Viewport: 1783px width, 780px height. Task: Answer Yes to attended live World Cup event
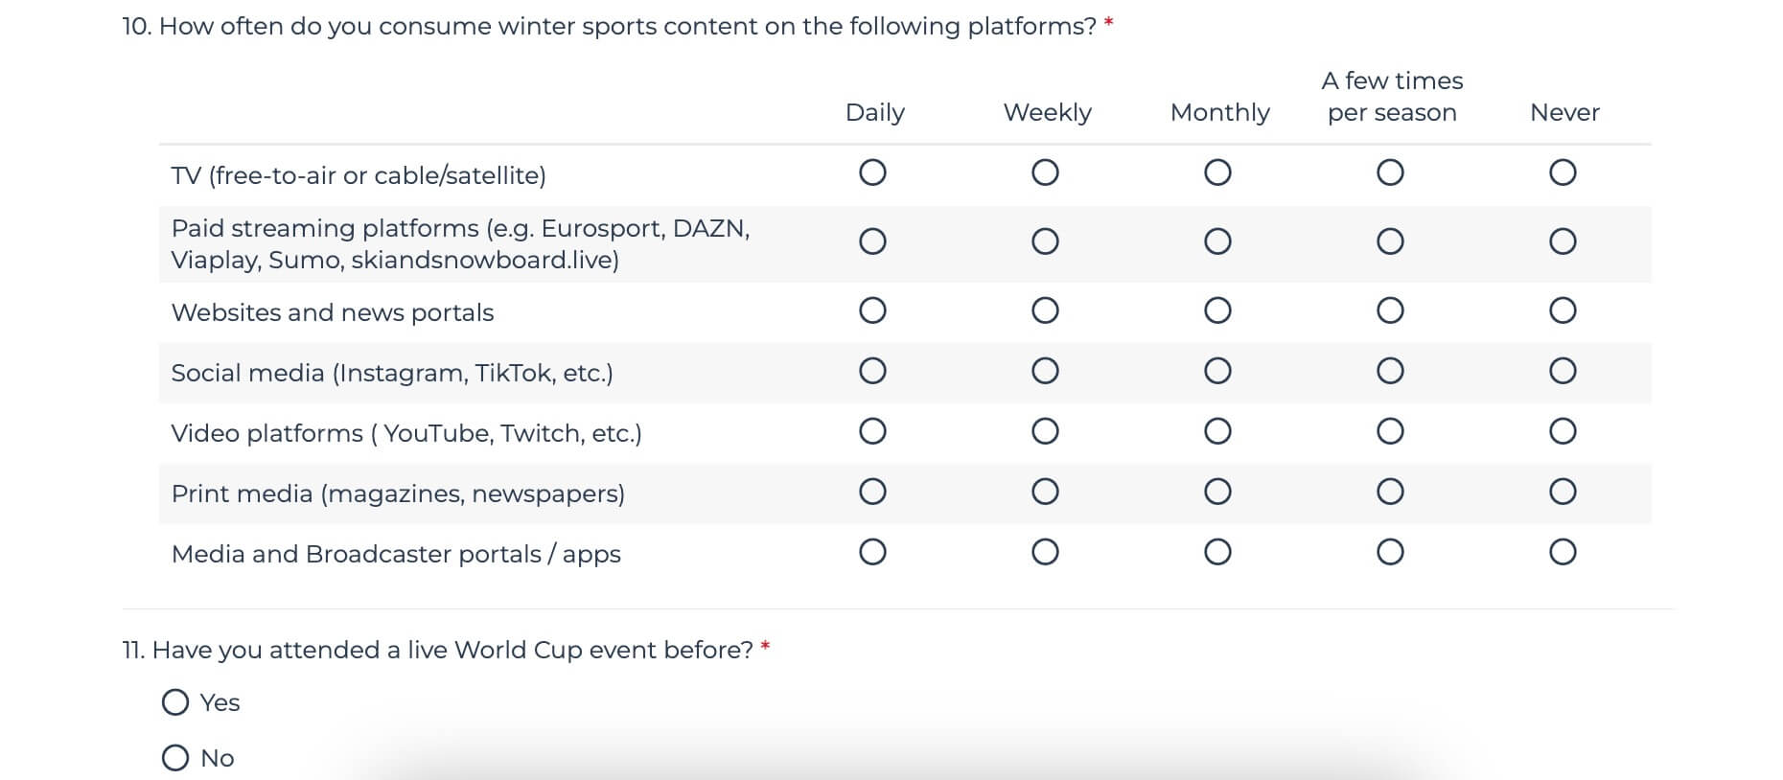coord(175,702)
